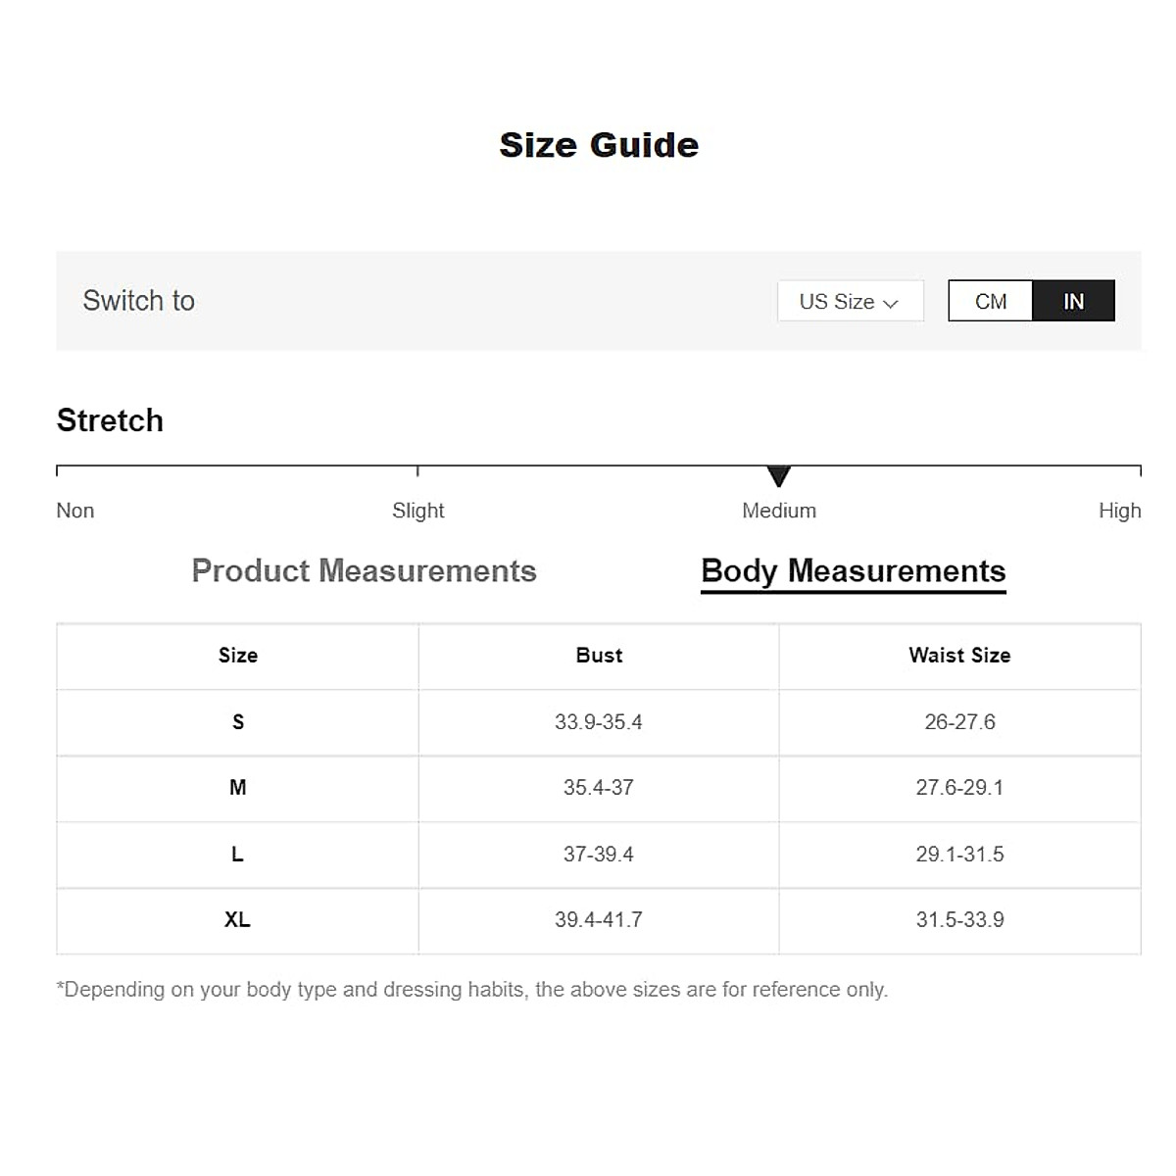Select the Body Measurements tab
This screenshot has height=1176, width=1176.
[x=854, y=570]
